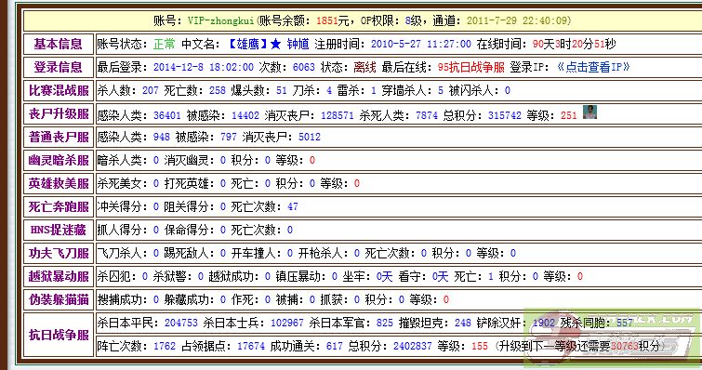Click the 95抗日战争服 last-online server text
Viewport: 702px width, 370px height.
click(471, 67)
